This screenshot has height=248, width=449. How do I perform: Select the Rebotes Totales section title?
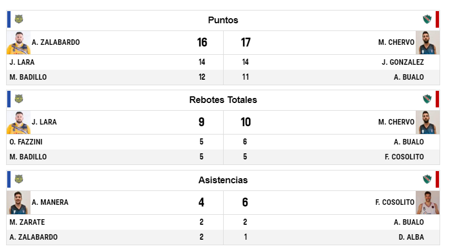(223, 100)
